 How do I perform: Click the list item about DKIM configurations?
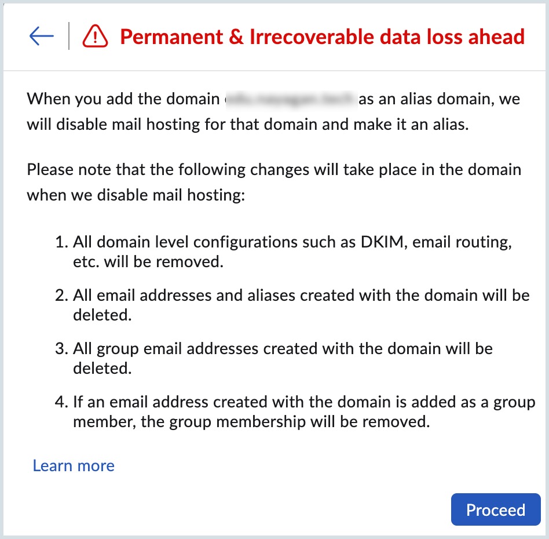coord(292,251)
